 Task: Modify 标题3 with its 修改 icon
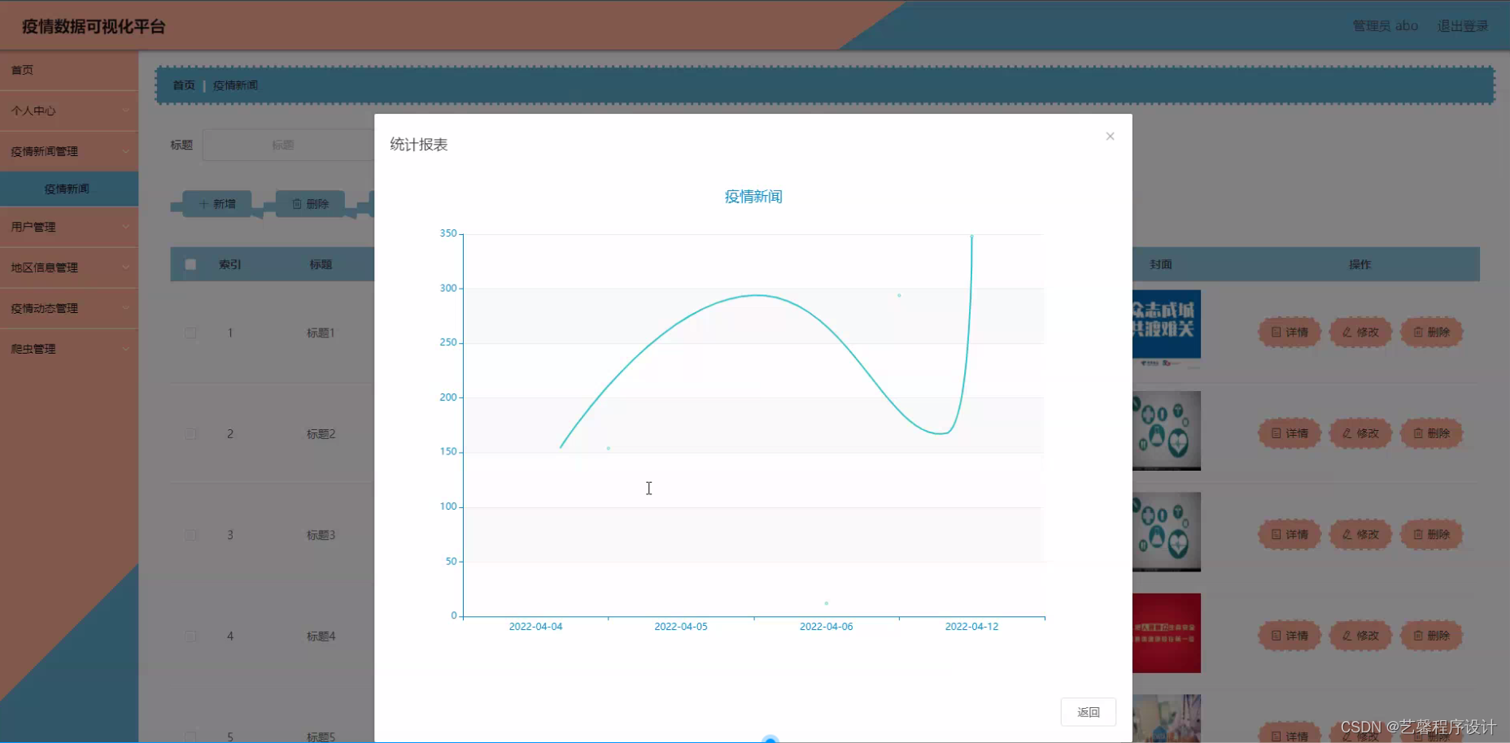[1359, 534]
